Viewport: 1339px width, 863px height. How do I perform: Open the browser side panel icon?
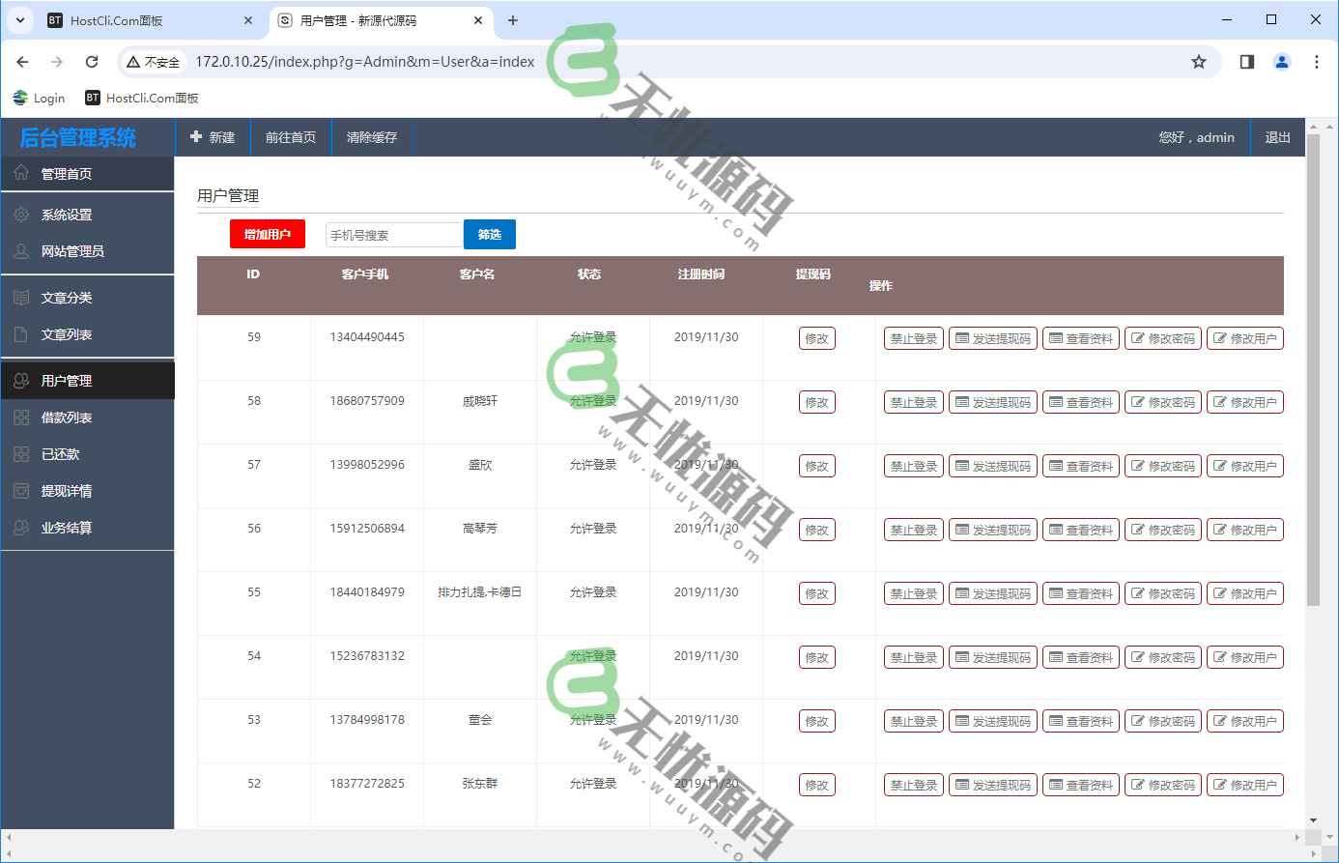(x=1247, y=62)
